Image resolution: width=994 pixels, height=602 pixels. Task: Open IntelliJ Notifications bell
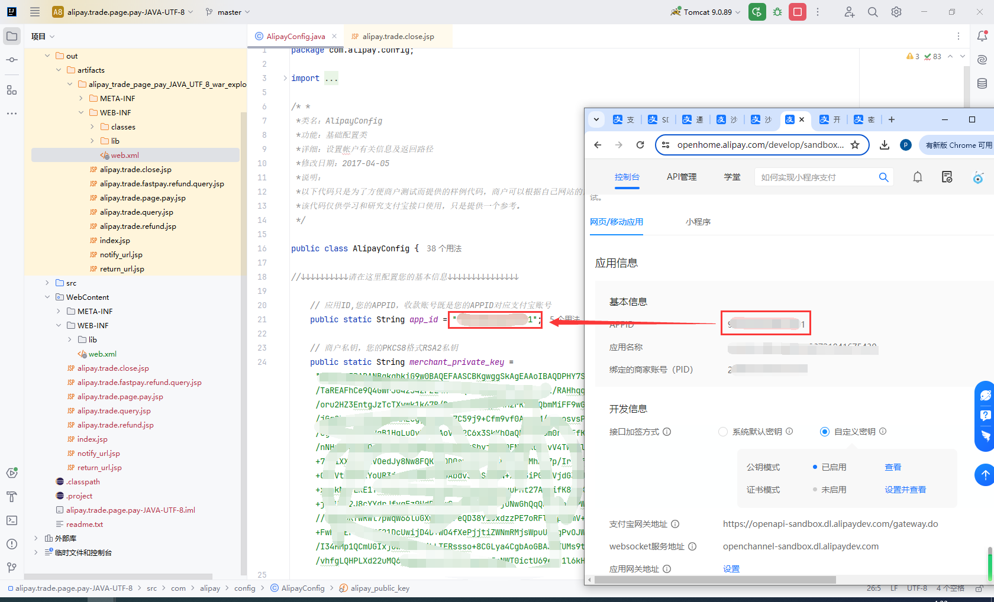tap(982, 36)
